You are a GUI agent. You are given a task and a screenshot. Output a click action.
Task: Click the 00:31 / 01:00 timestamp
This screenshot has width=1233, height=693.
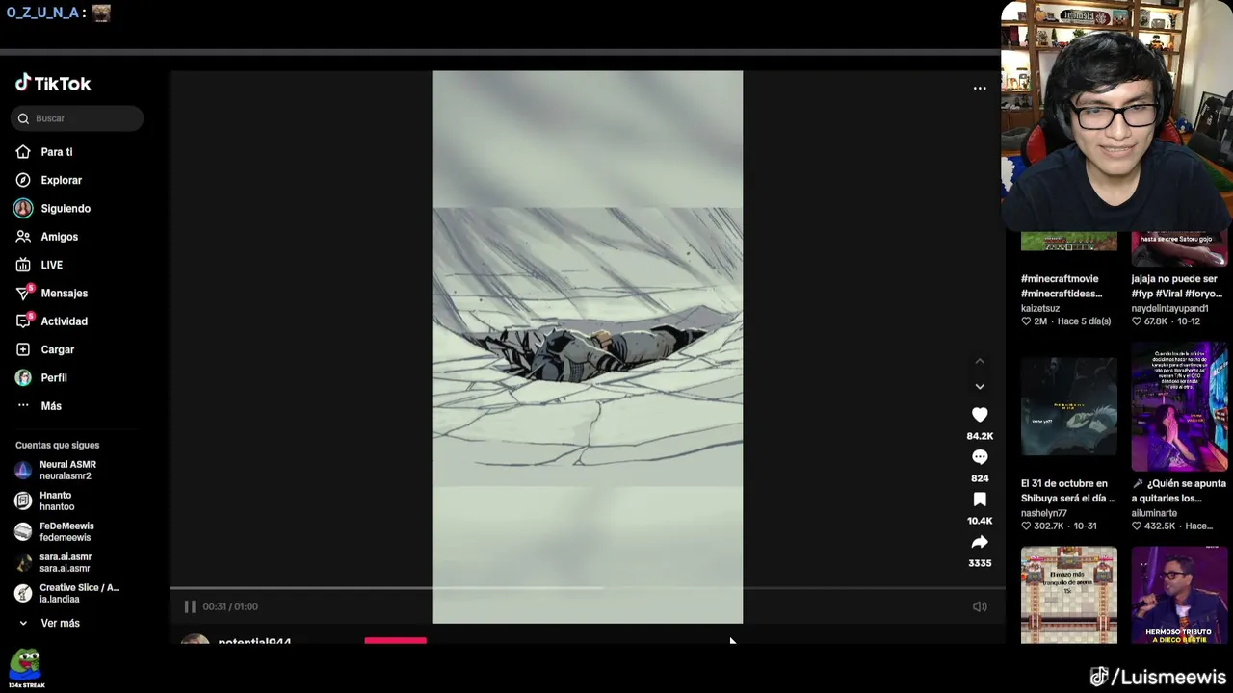pyautogui.click(x=230, y=606)
